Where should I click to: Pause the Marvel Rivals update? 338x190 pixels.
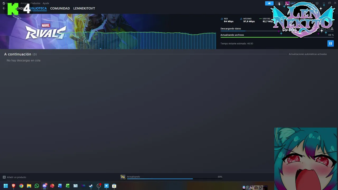coord(330,43)
